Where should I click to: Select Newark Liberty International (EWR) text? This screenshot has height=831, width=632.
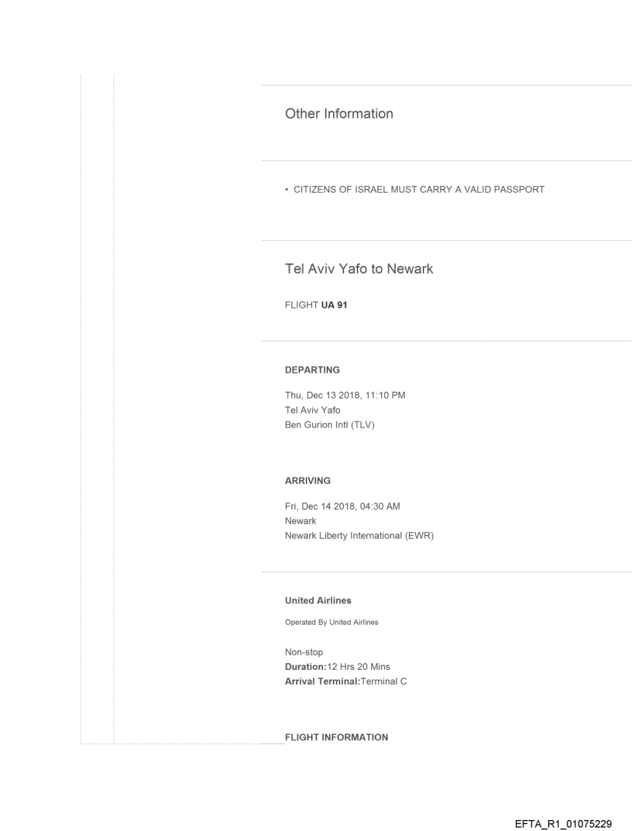tap(359, 534)
